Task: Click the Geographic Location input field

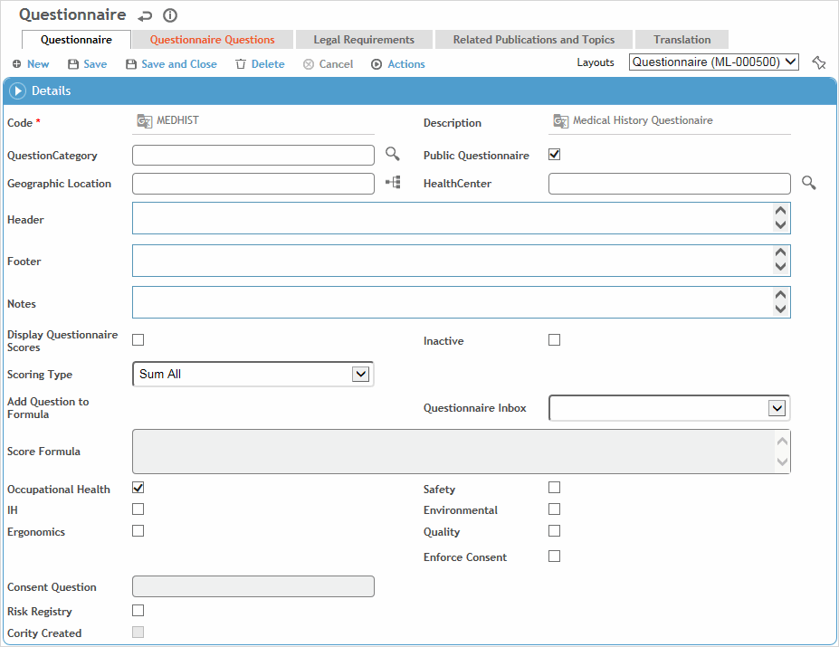Action: point(253,184)
